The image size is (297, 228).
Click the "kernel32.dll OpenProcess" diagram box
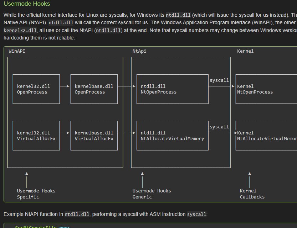click(36, 89)
